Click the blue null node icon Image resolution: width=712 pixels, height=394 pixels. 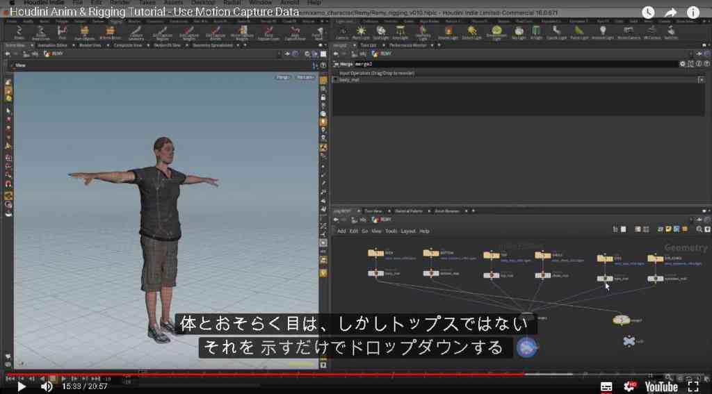click(629, 341)
